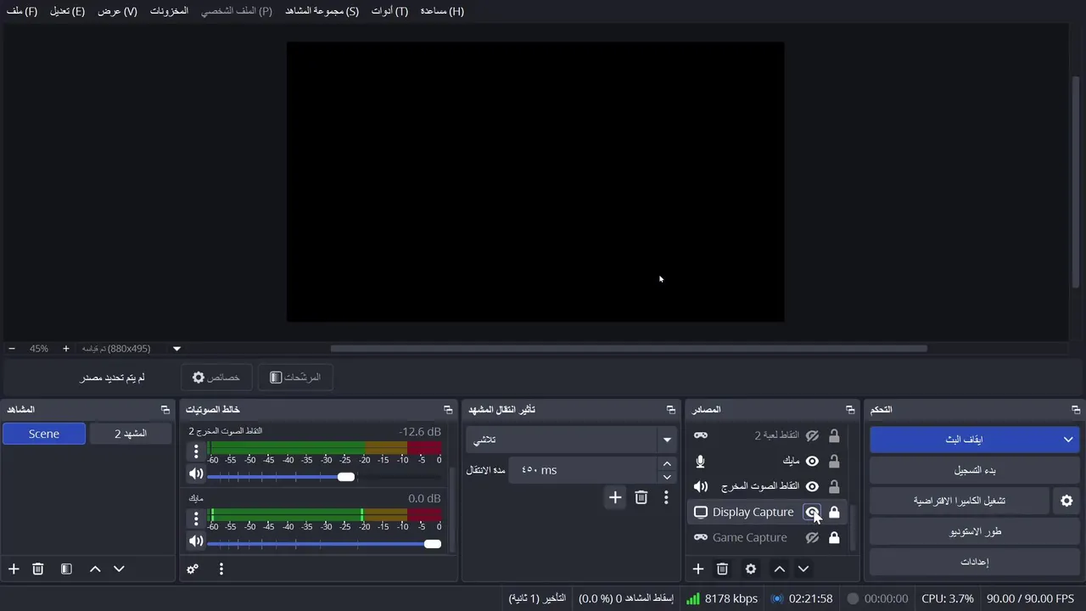Move scene up with the Scenes up arrow
The height and width of the screenshot is (611, 1086).
(x=95, y=569)
